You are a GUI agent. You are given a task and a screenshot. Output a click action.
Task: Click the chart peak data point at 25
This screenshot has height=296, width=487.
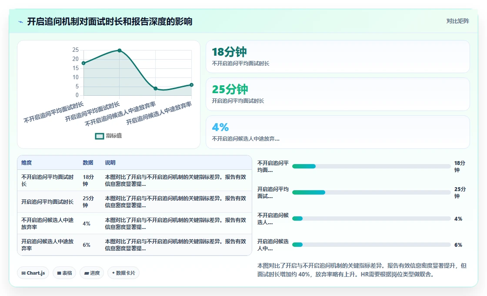click(x=120, y=50)
